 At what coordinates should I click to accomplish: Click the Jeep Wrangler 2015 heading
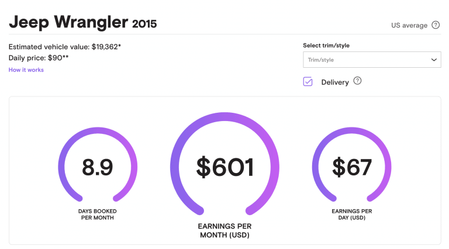pos(82,22)
